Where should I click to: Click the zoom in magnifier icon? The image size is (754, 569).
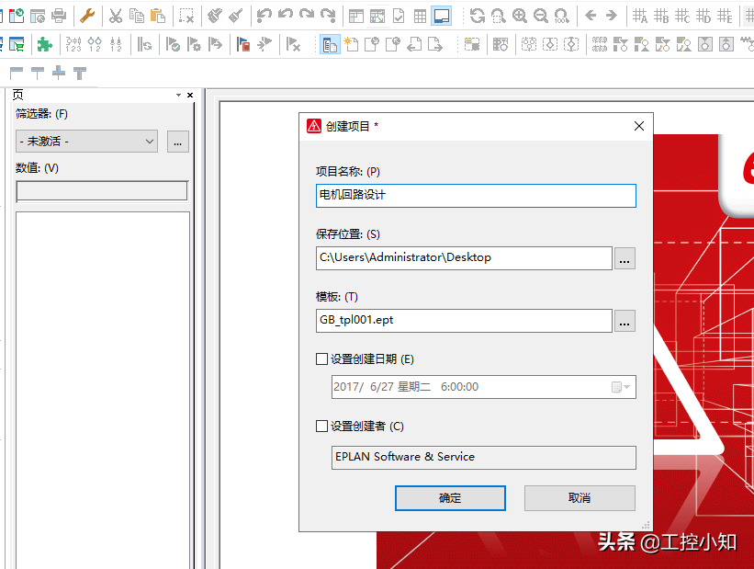pos(519,16)
